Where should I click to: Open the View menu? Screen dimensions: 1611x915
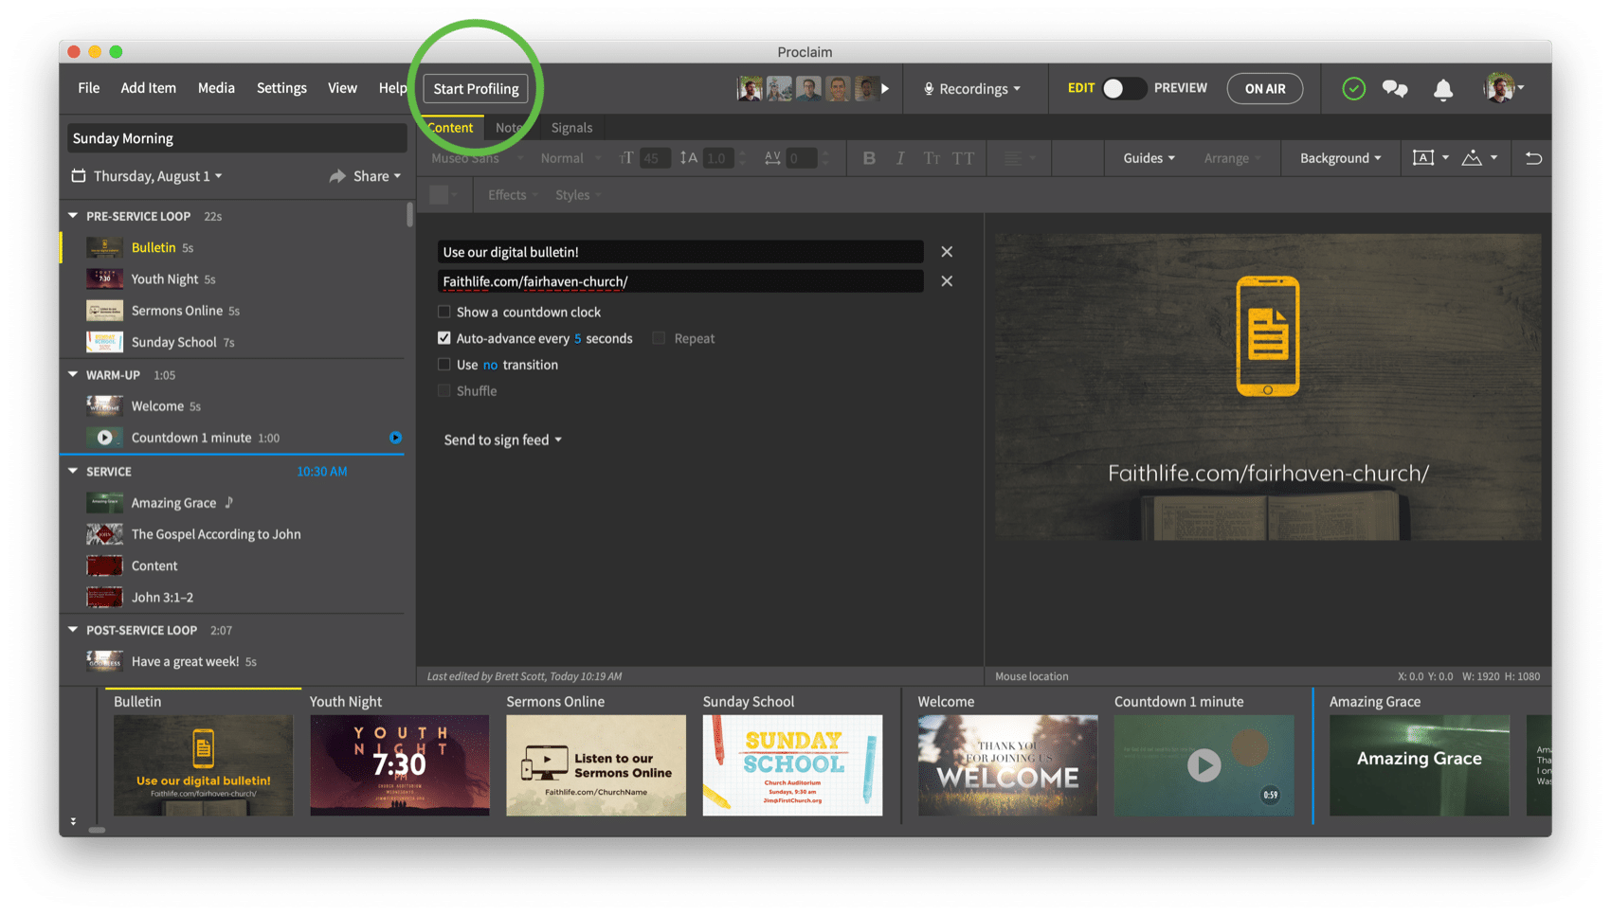click(342, 88)
